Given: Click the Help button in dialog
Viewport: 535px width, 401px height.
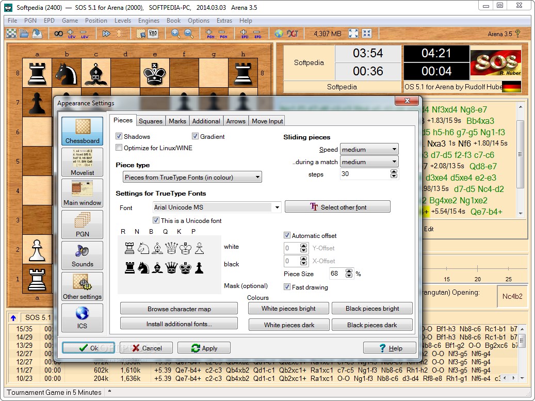Looking at the screenshot, I should (x=390, y=348).
